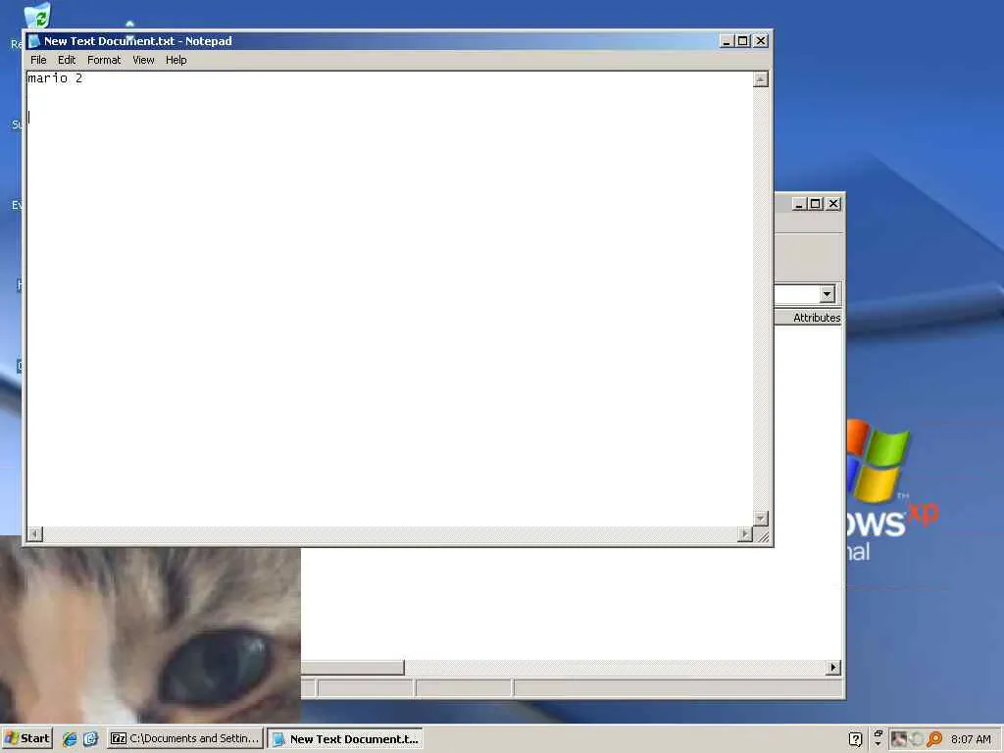Click the second Quick Launch icon beside Internet Explorer

coord(90,739)
